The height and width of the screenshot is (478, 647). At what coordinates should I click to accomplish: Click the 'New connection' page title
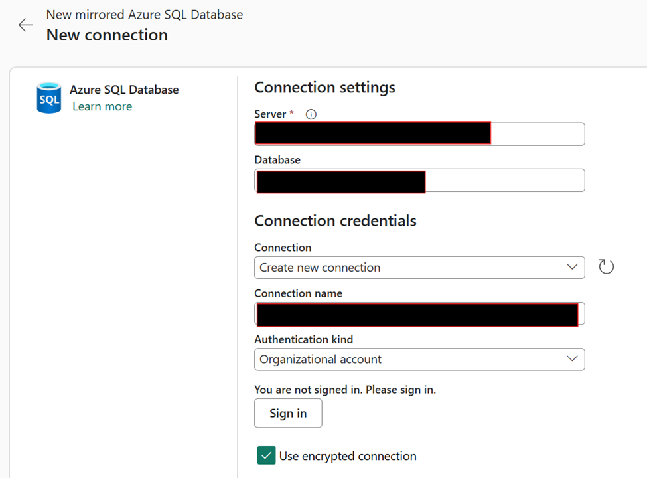[x=107, y=35]
